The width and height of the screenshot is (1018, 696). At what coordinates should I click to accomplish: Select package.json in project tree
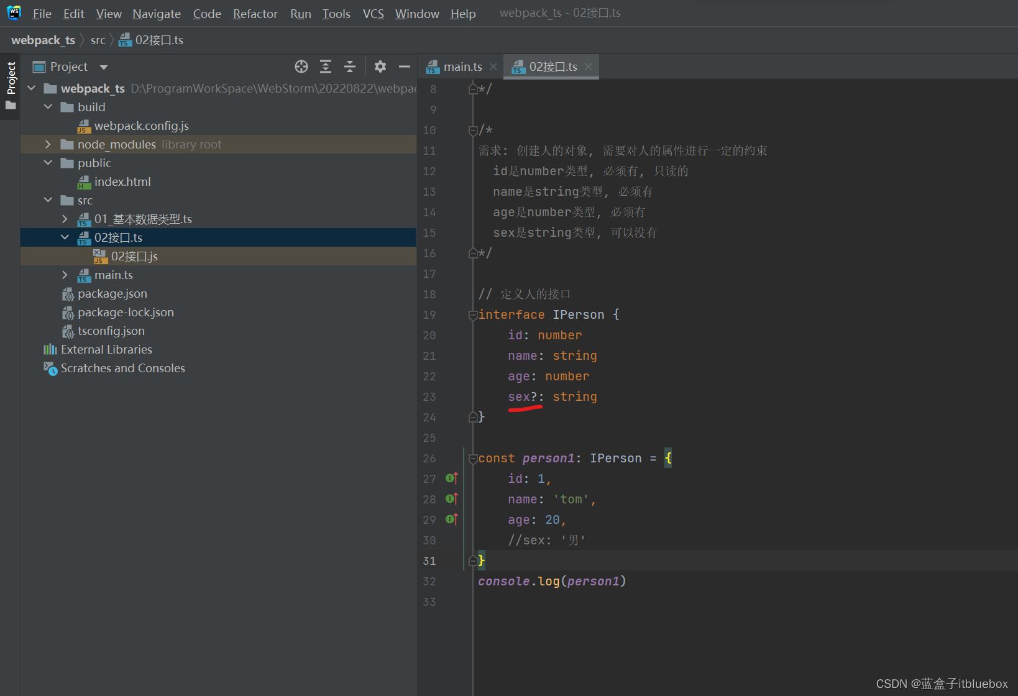click(112, 293)
